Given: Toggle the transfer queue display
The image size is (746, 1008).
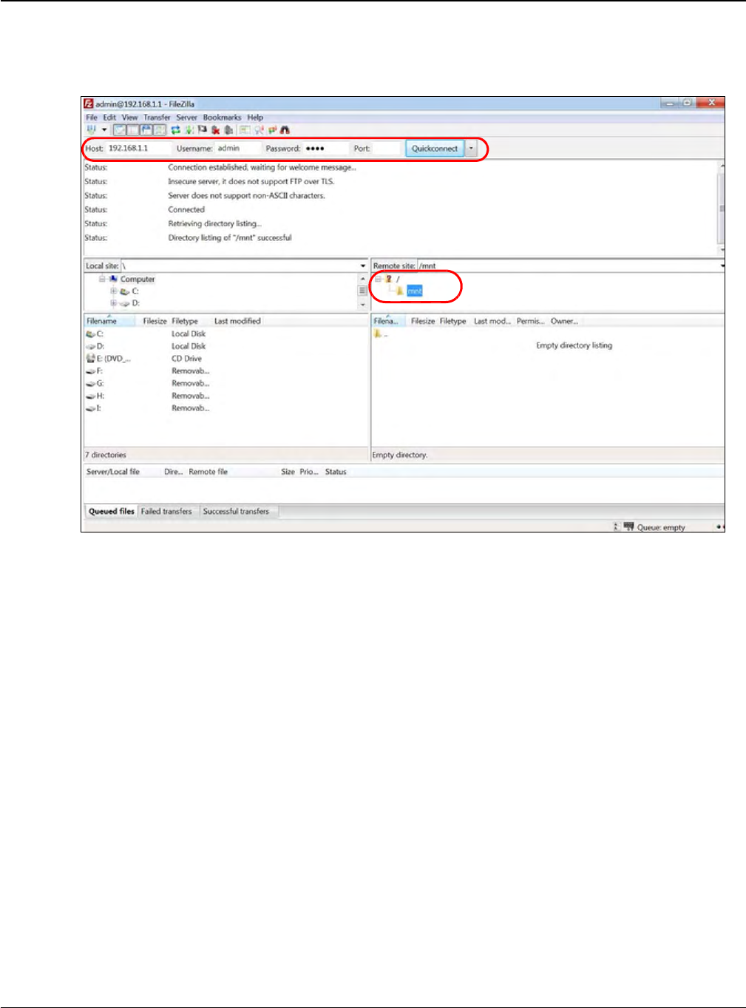Looking at the screenshot, I should 159,129.
